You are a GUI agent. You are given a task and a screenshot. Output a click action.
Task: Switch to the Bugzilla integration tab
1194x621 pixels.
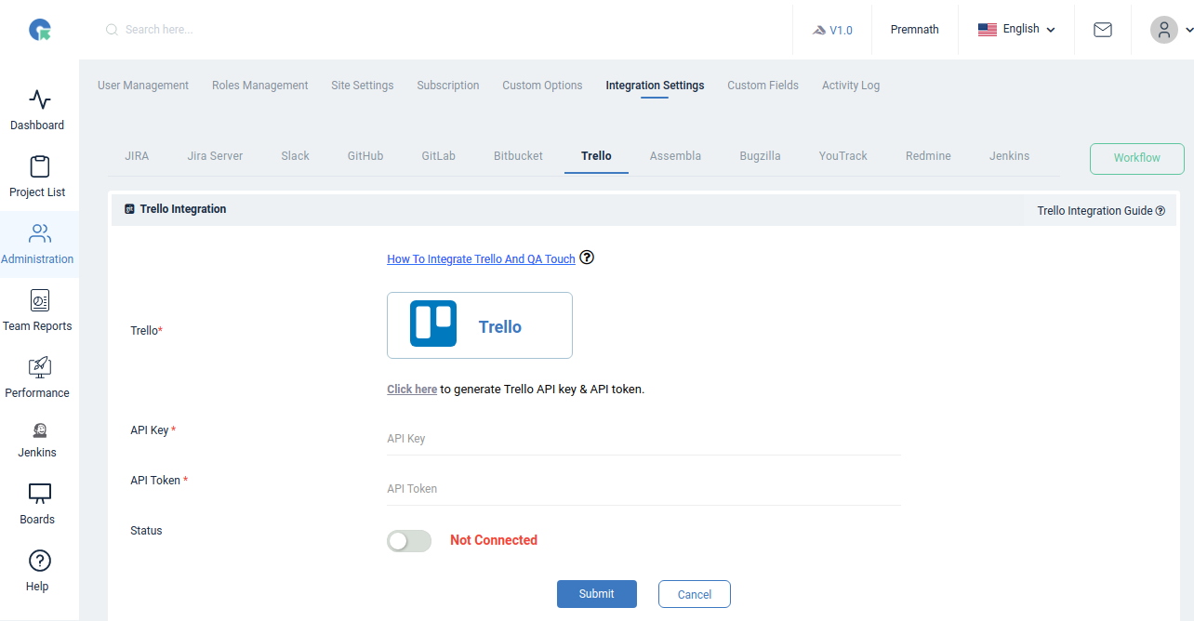(x=760, y=155)
